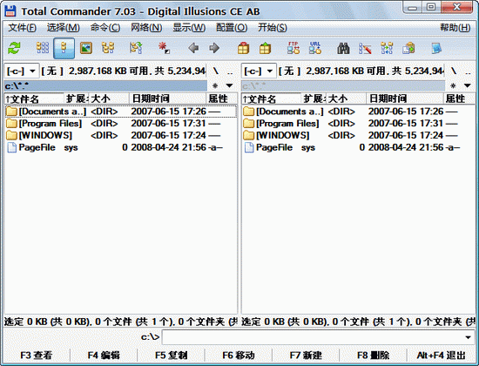
Task: Open Find files with the binoculars icon
Action: point(343,48)
